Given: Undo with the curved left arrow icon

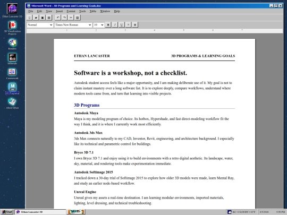Looking at the screenshot, I should (x=58, y=18).
